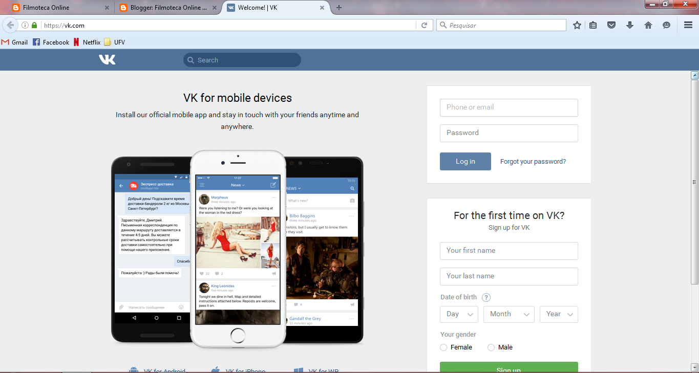699x373 pixels.
Task: Click the VK logo in header
Action: click(x=108, y=60)
